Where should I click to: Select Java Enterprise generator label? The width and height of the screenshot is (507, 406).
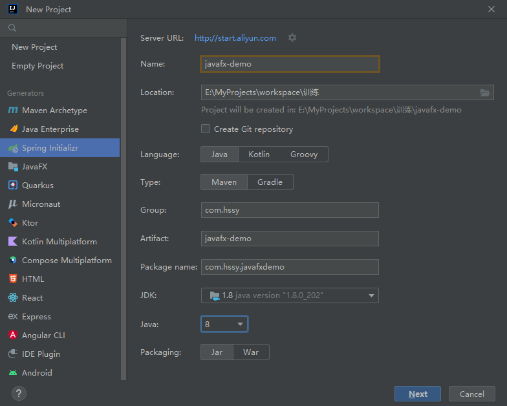[50, 129]
